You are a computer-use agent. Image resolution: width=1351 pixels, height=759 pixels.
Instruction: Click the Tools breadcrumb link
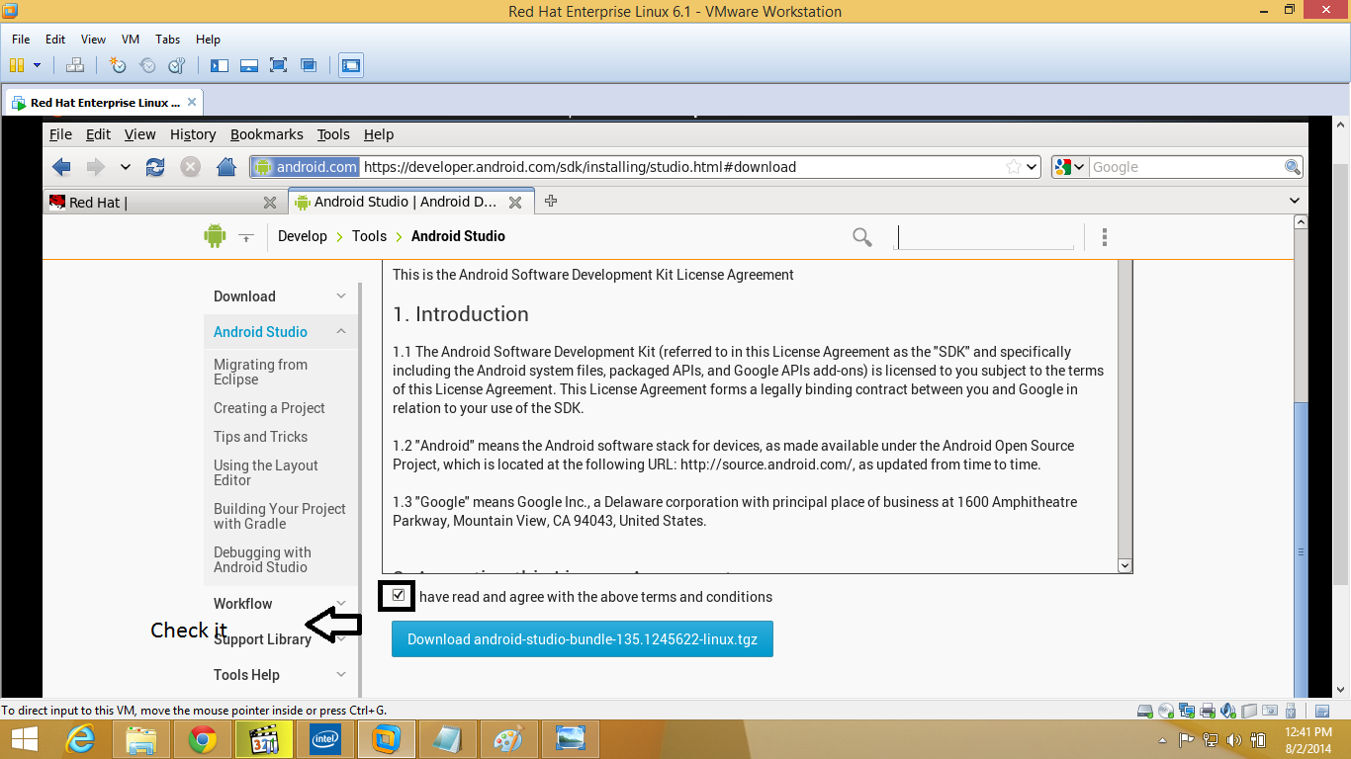click(369, 236)
